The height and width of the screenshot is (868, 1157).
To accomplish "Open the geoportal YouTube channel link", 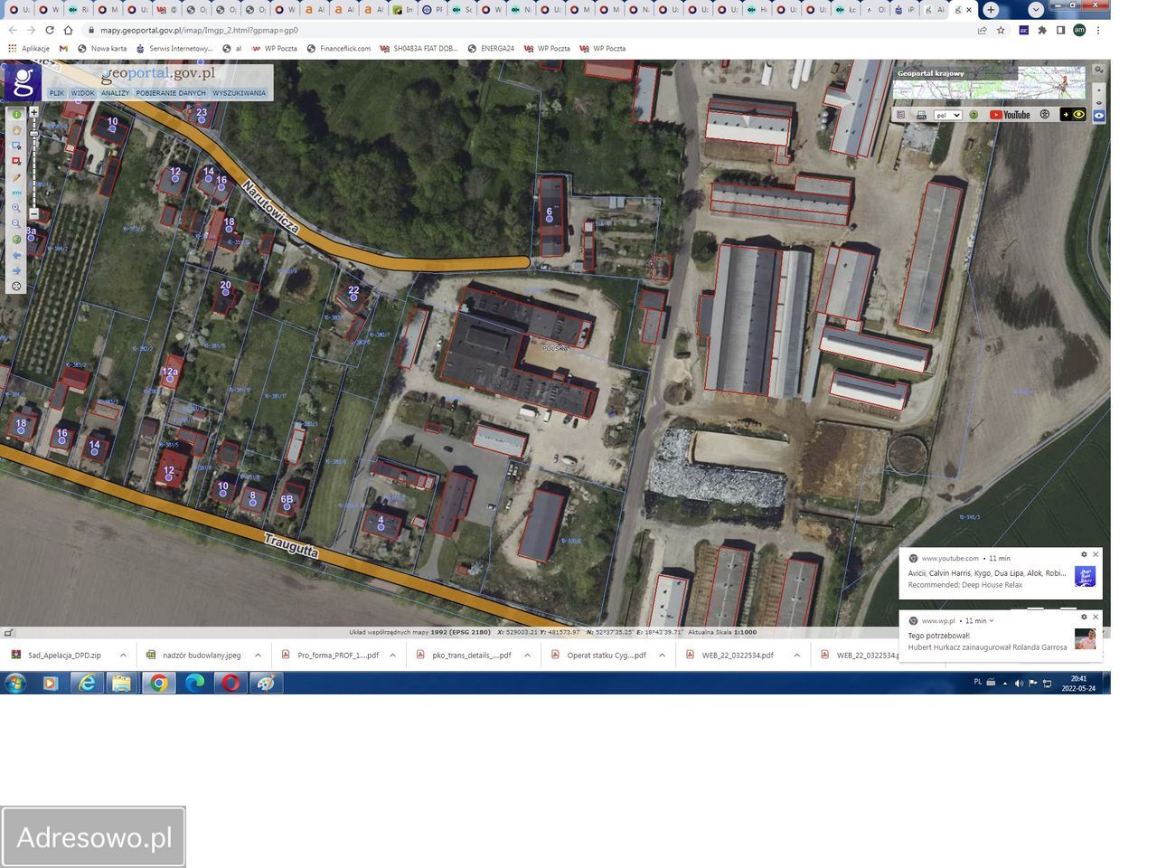I will [x=1010, y=115].
